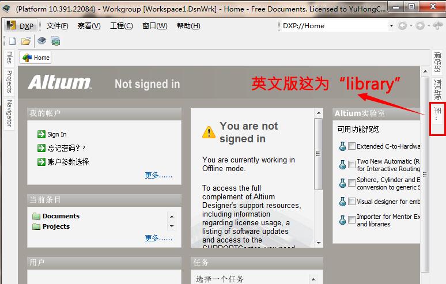The image size is (446, 284).
Task: Click the Documents folder icon
Action: tap(36, 216)
